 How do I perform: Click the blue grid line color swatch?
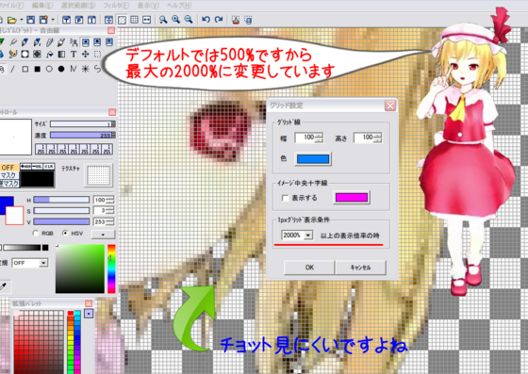pos(313,159)
